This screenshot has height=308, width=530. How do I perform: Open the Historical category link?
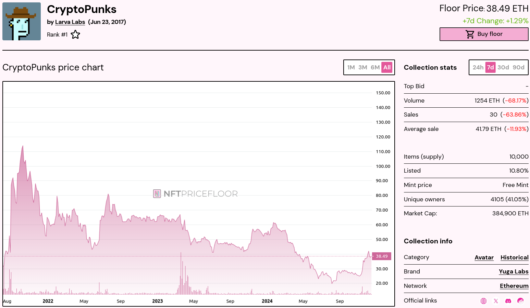(515, 257)
